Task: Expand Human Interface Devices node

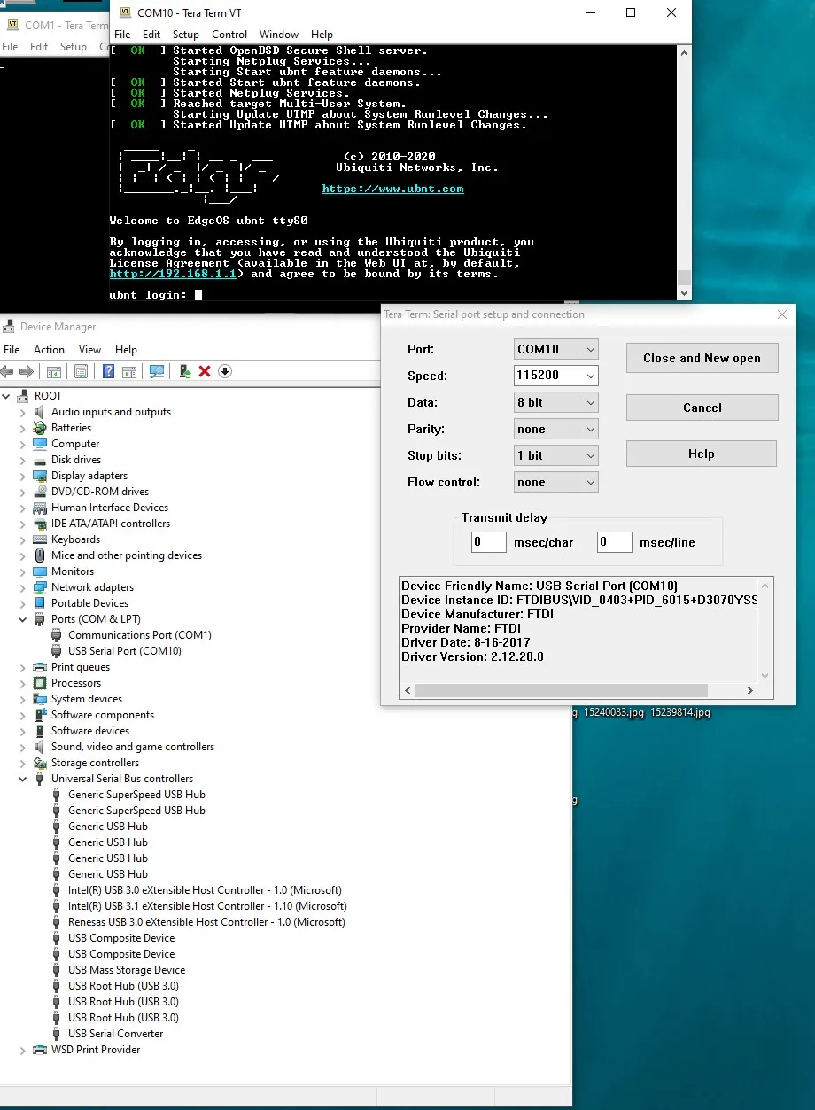Action: [23, 508]
